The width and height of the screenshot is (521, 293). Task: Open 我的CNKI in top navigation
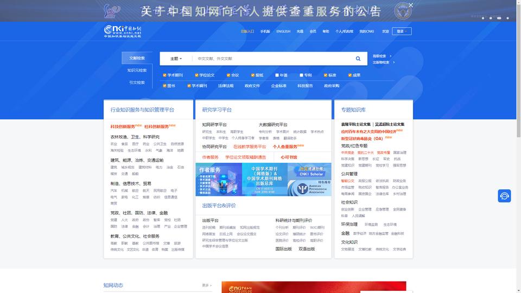click(366, 31)
